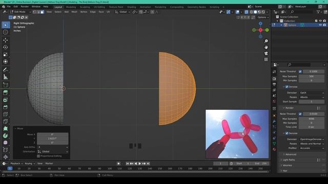The height and width of the screenshot is (184, 328).
Task: Open the OptiX Denoiser dropdown
Action: coord(312,93)
